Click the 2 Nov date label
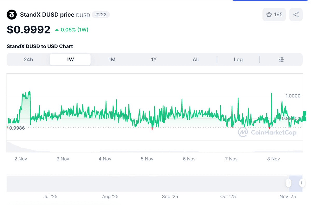The image size is (311, 205). click(21, 159)
